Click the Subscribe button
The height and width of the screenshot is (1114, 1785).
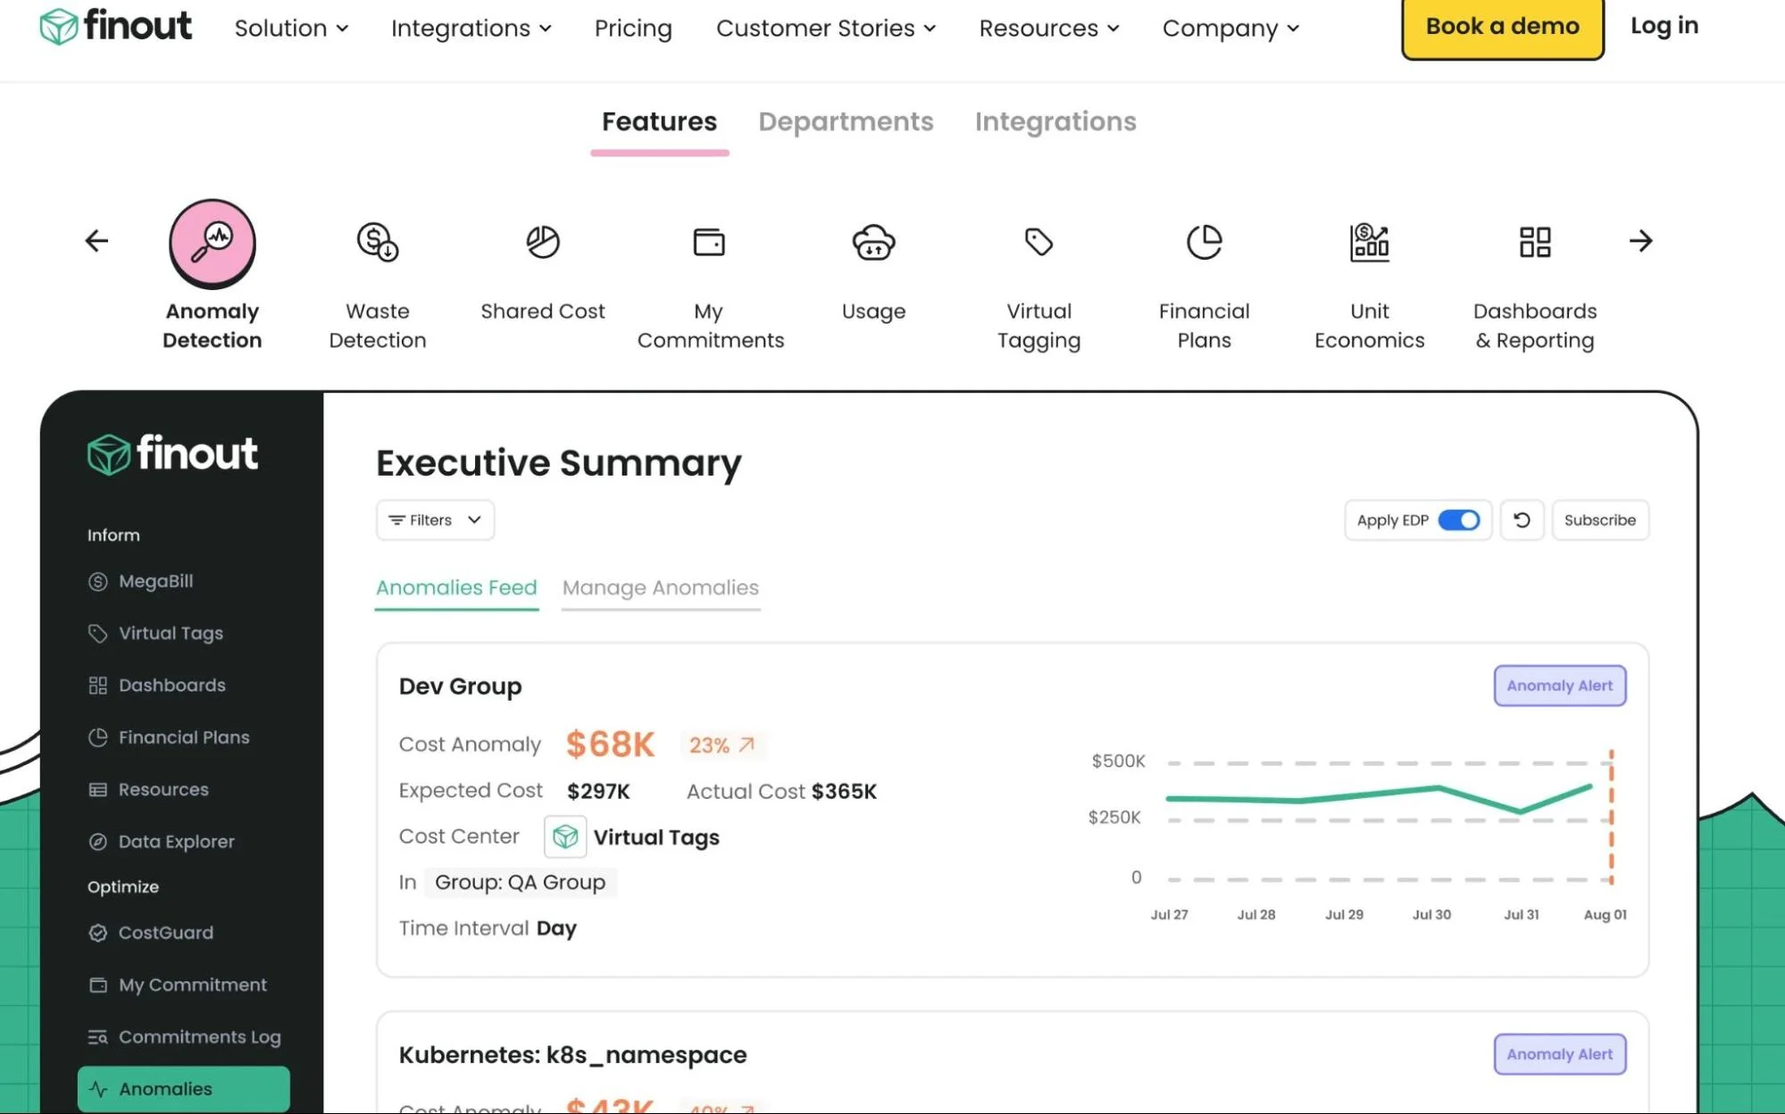[1599, 520]
